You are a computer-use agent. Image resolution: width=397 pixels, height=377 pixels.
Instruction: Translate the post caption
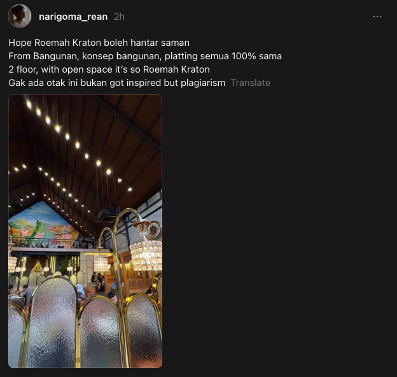(251, 83)
